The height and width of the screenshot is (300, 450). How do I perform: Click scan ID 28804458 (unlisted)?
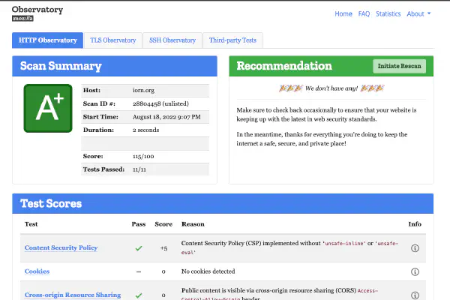(160, 103)
